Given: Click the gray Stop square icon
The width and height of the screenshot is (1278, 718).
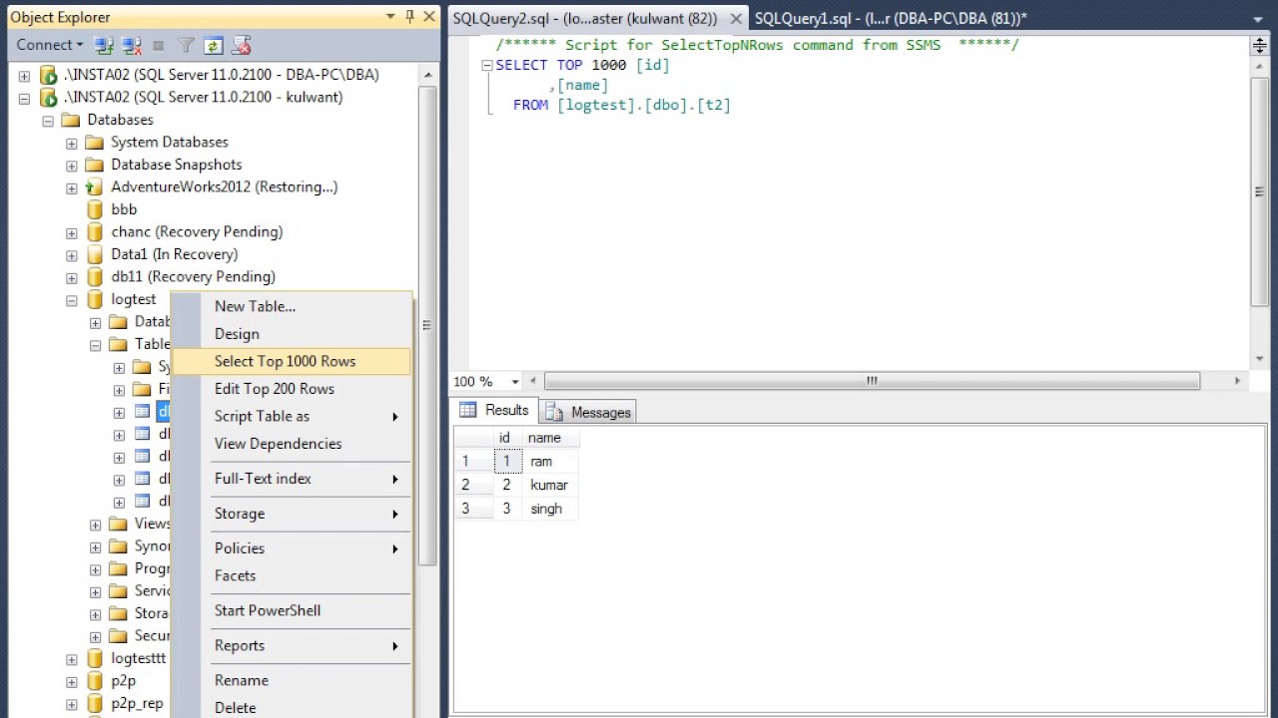Looking at the screenshot, I should pyautogui.click(x=159, y=45).
